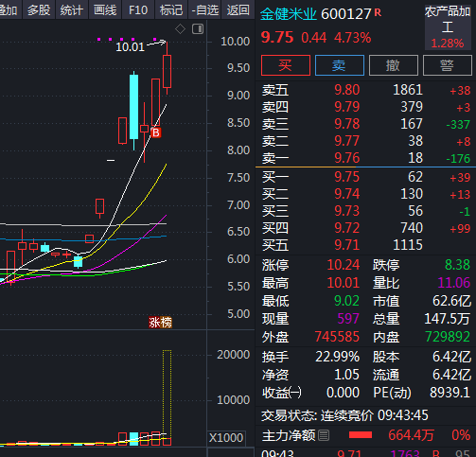
Task: Select the 买四 price 9.72
Action: (346, 228)
